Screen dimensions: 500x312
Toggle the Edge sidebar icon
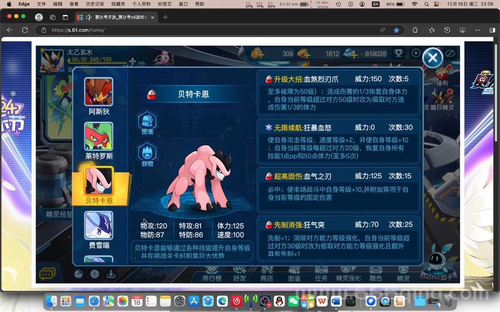tap(492, 30)
